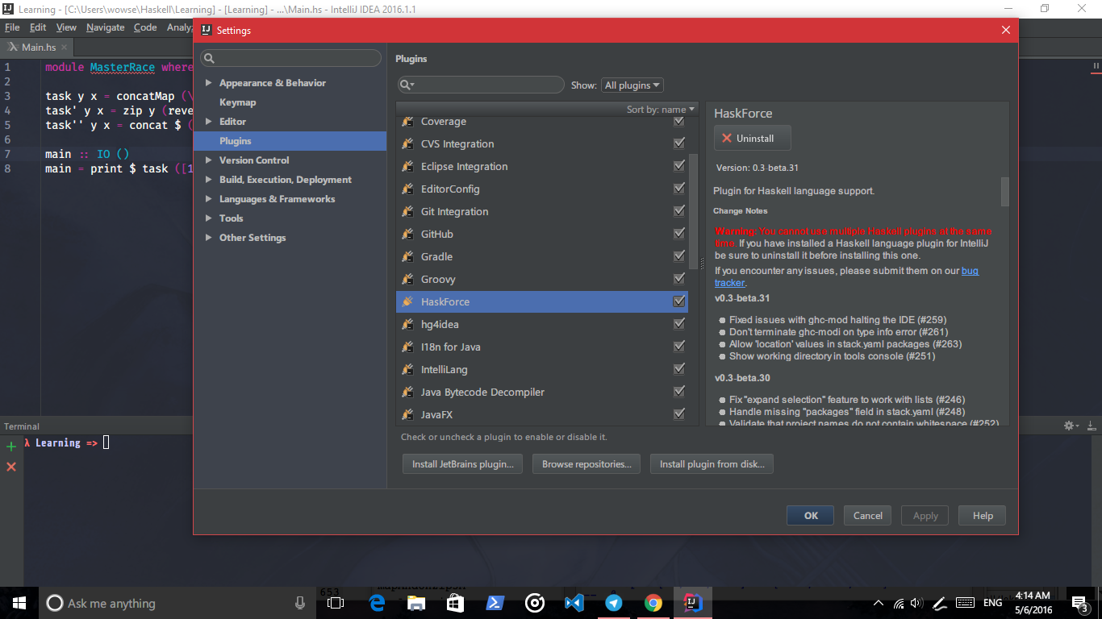Click the Git Integration plugin icon
Screen dimensions: 1102x619
pos(407,211)
